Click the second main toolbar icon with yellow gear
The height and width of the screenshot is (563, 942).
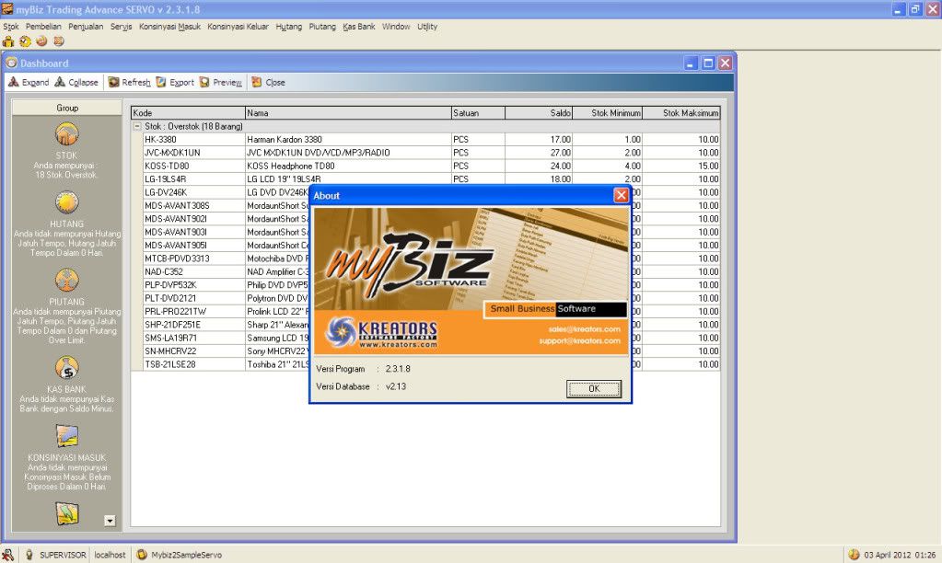tap(25, 41)
